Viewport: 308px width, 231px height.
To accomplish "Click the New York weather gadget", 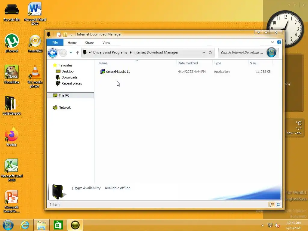I will (294, 128).
